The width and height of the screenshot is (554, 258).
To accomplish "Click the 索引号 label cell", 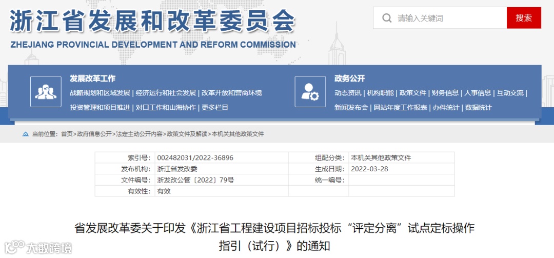I will (x=125, y=157).
